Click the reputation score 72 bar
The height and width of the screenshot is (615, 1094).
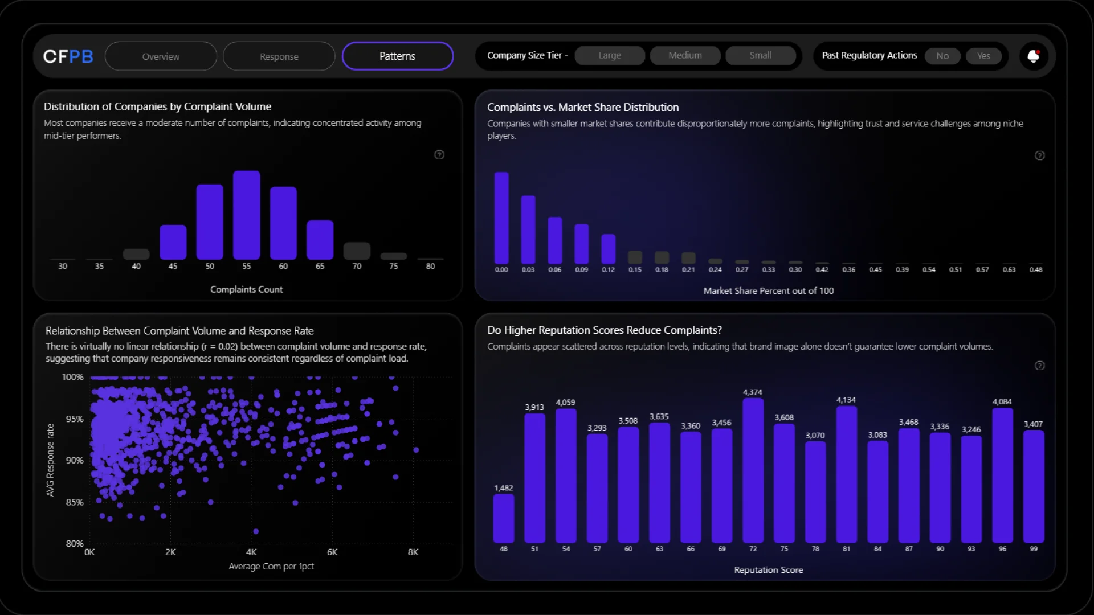tap(753, 470)
